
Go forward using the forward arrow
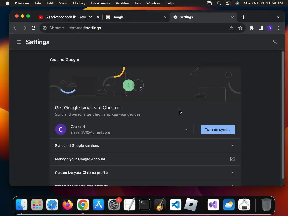click(24, 28)
